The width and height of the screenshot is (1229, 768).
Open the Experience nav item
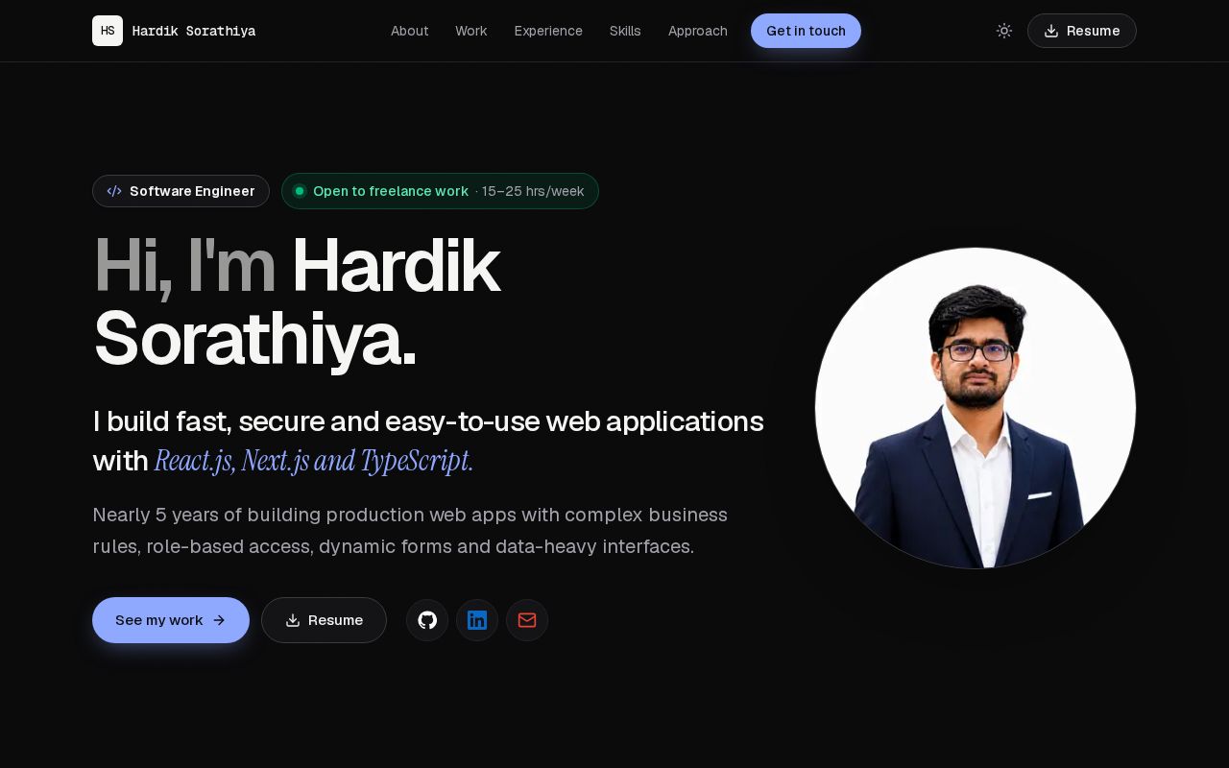pos(548,31)
